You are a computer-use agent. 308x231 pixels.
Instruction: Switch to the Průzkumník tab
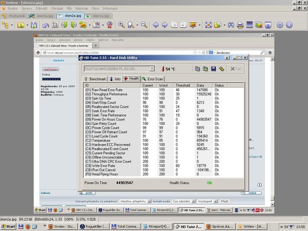14,16
